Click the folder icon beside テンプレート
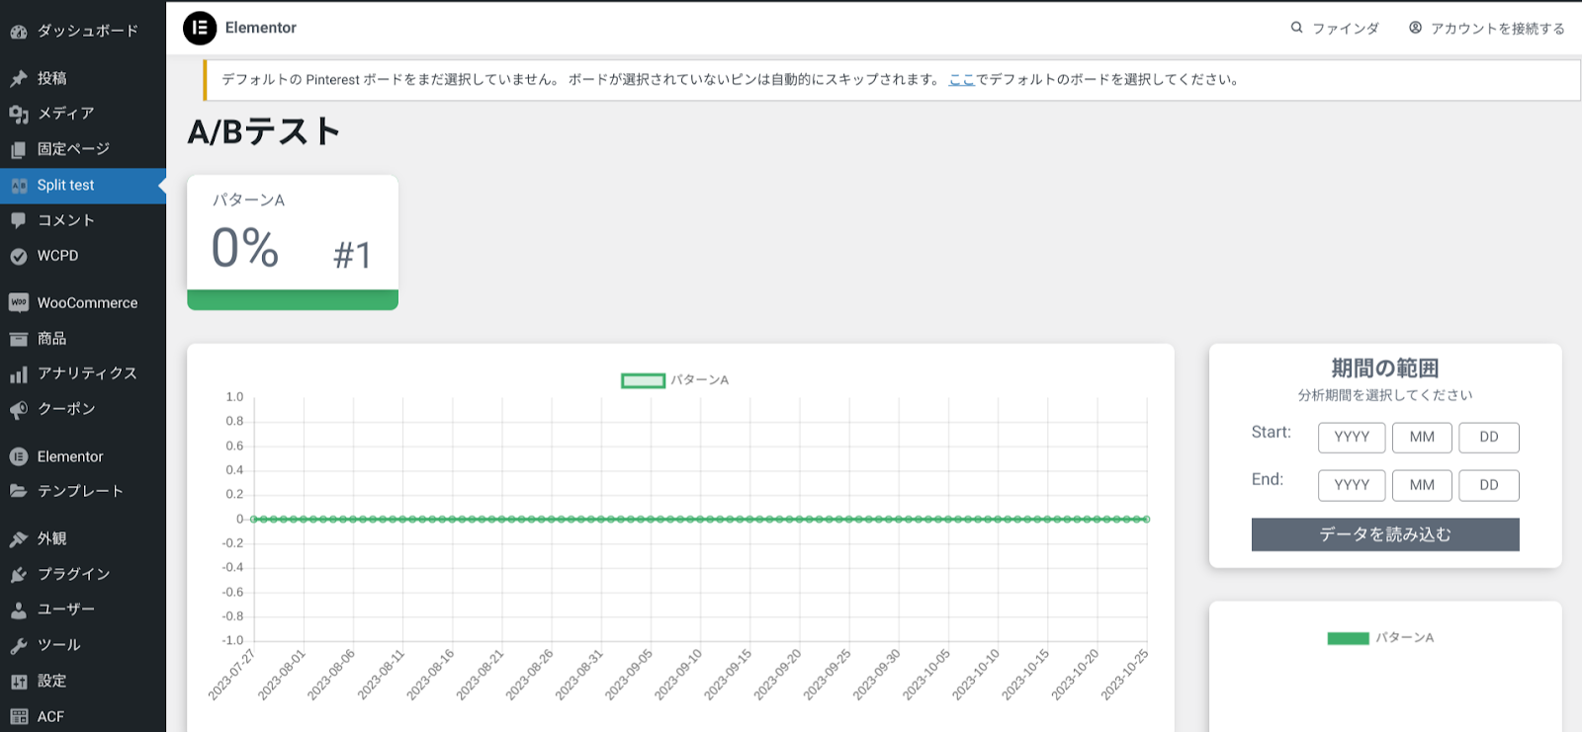Viewport: 1582px width, 732px height. point(19,491)
